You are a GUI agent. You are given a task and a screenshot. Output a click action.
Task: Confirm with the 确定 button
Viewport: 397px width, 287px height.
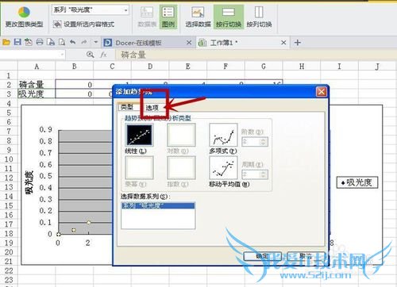[262, 255]
